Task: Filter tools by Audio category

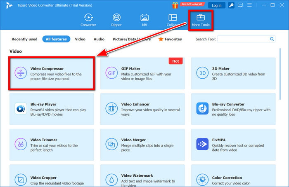Action: pyautogui.click(x=99, y=39)
